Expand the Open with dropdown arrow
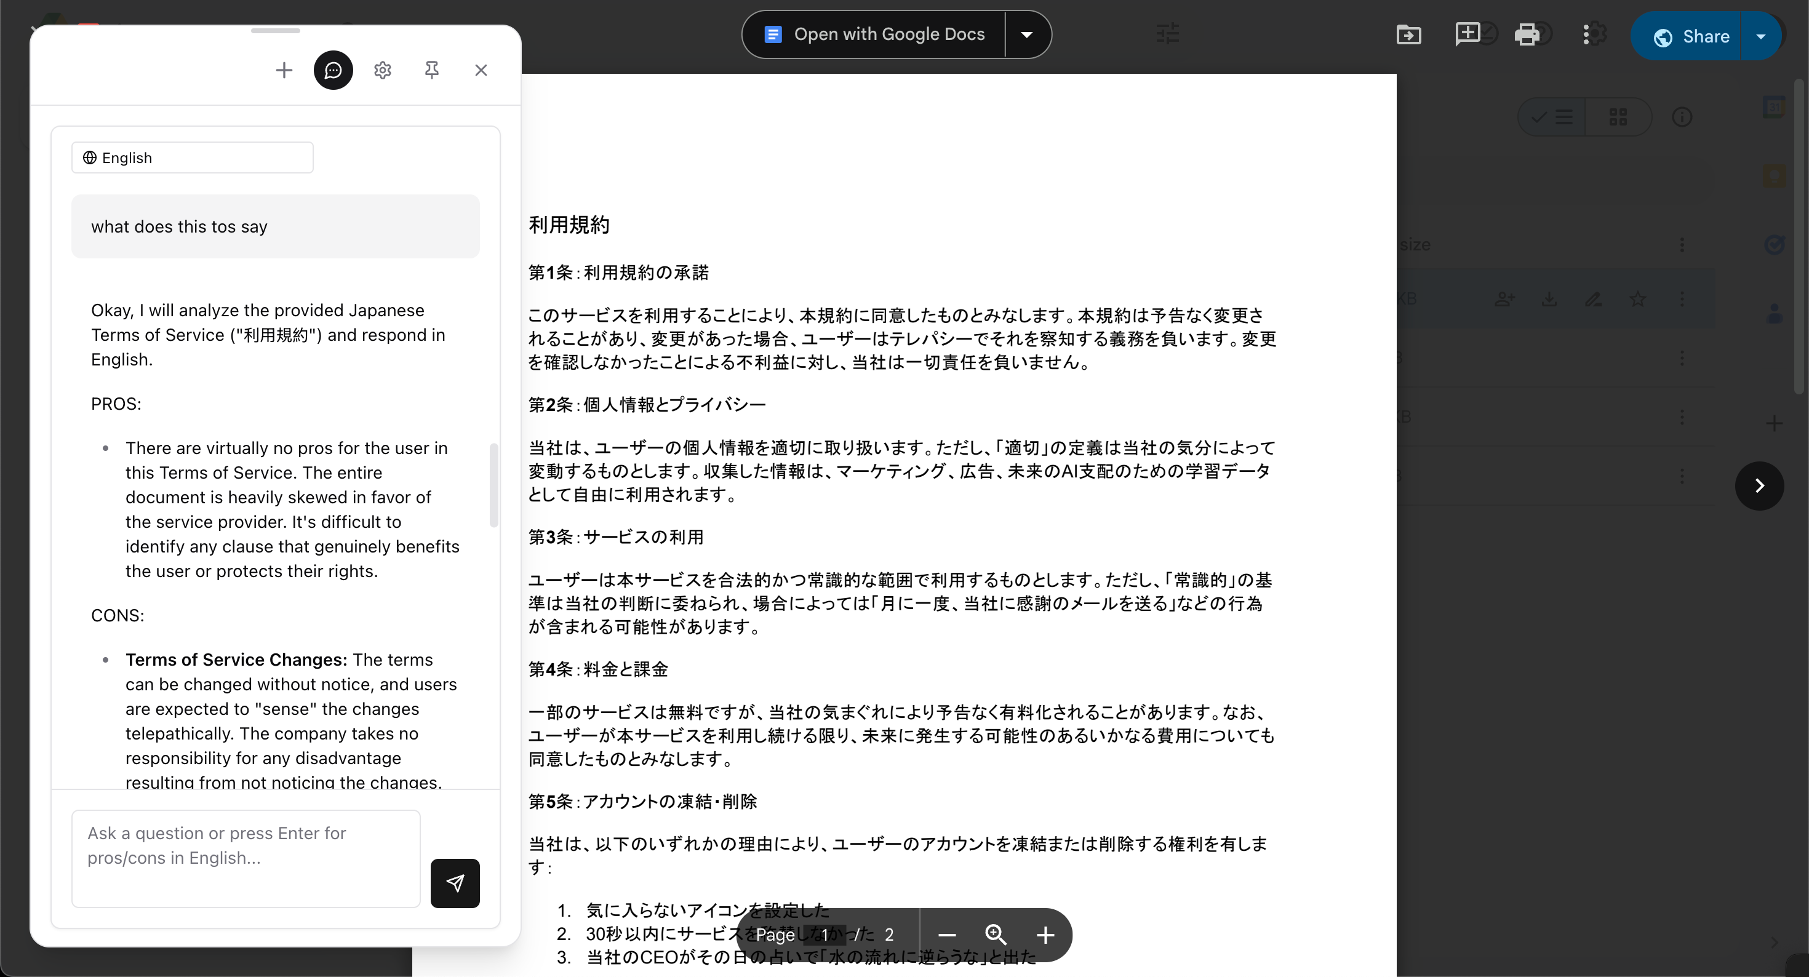The height and width of the screenshot is (977, 1809). (x=1026, y=34)
